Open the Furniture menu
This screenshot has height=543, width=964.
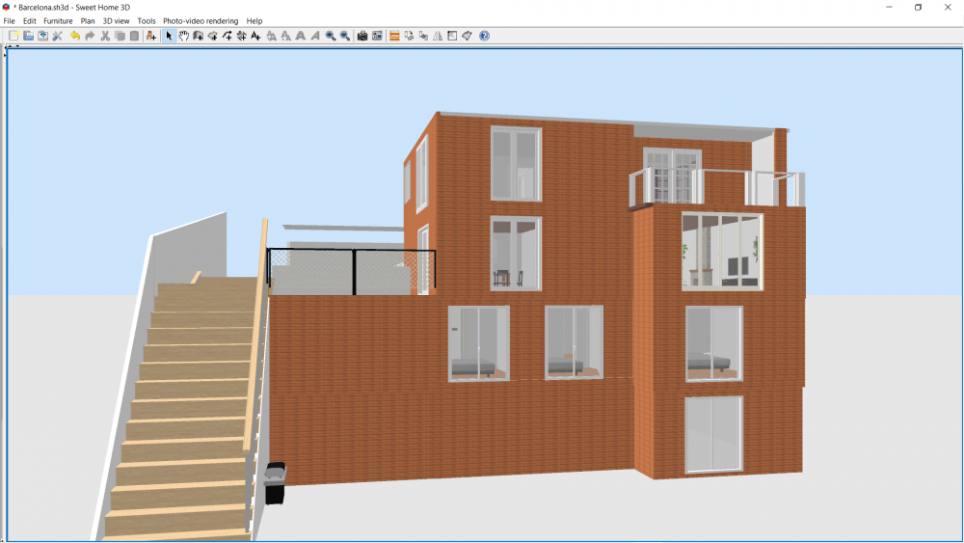pos(58,20)
